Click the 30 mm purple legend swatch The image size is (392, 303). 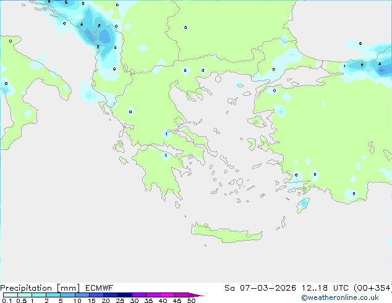click(x=139, y=295)
